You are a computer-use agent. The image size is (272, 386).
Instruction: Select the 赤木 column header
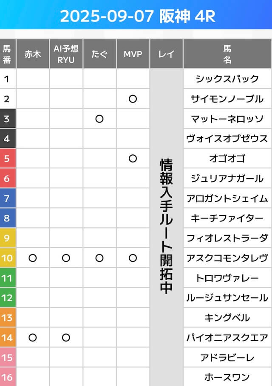tap(33, 54)
